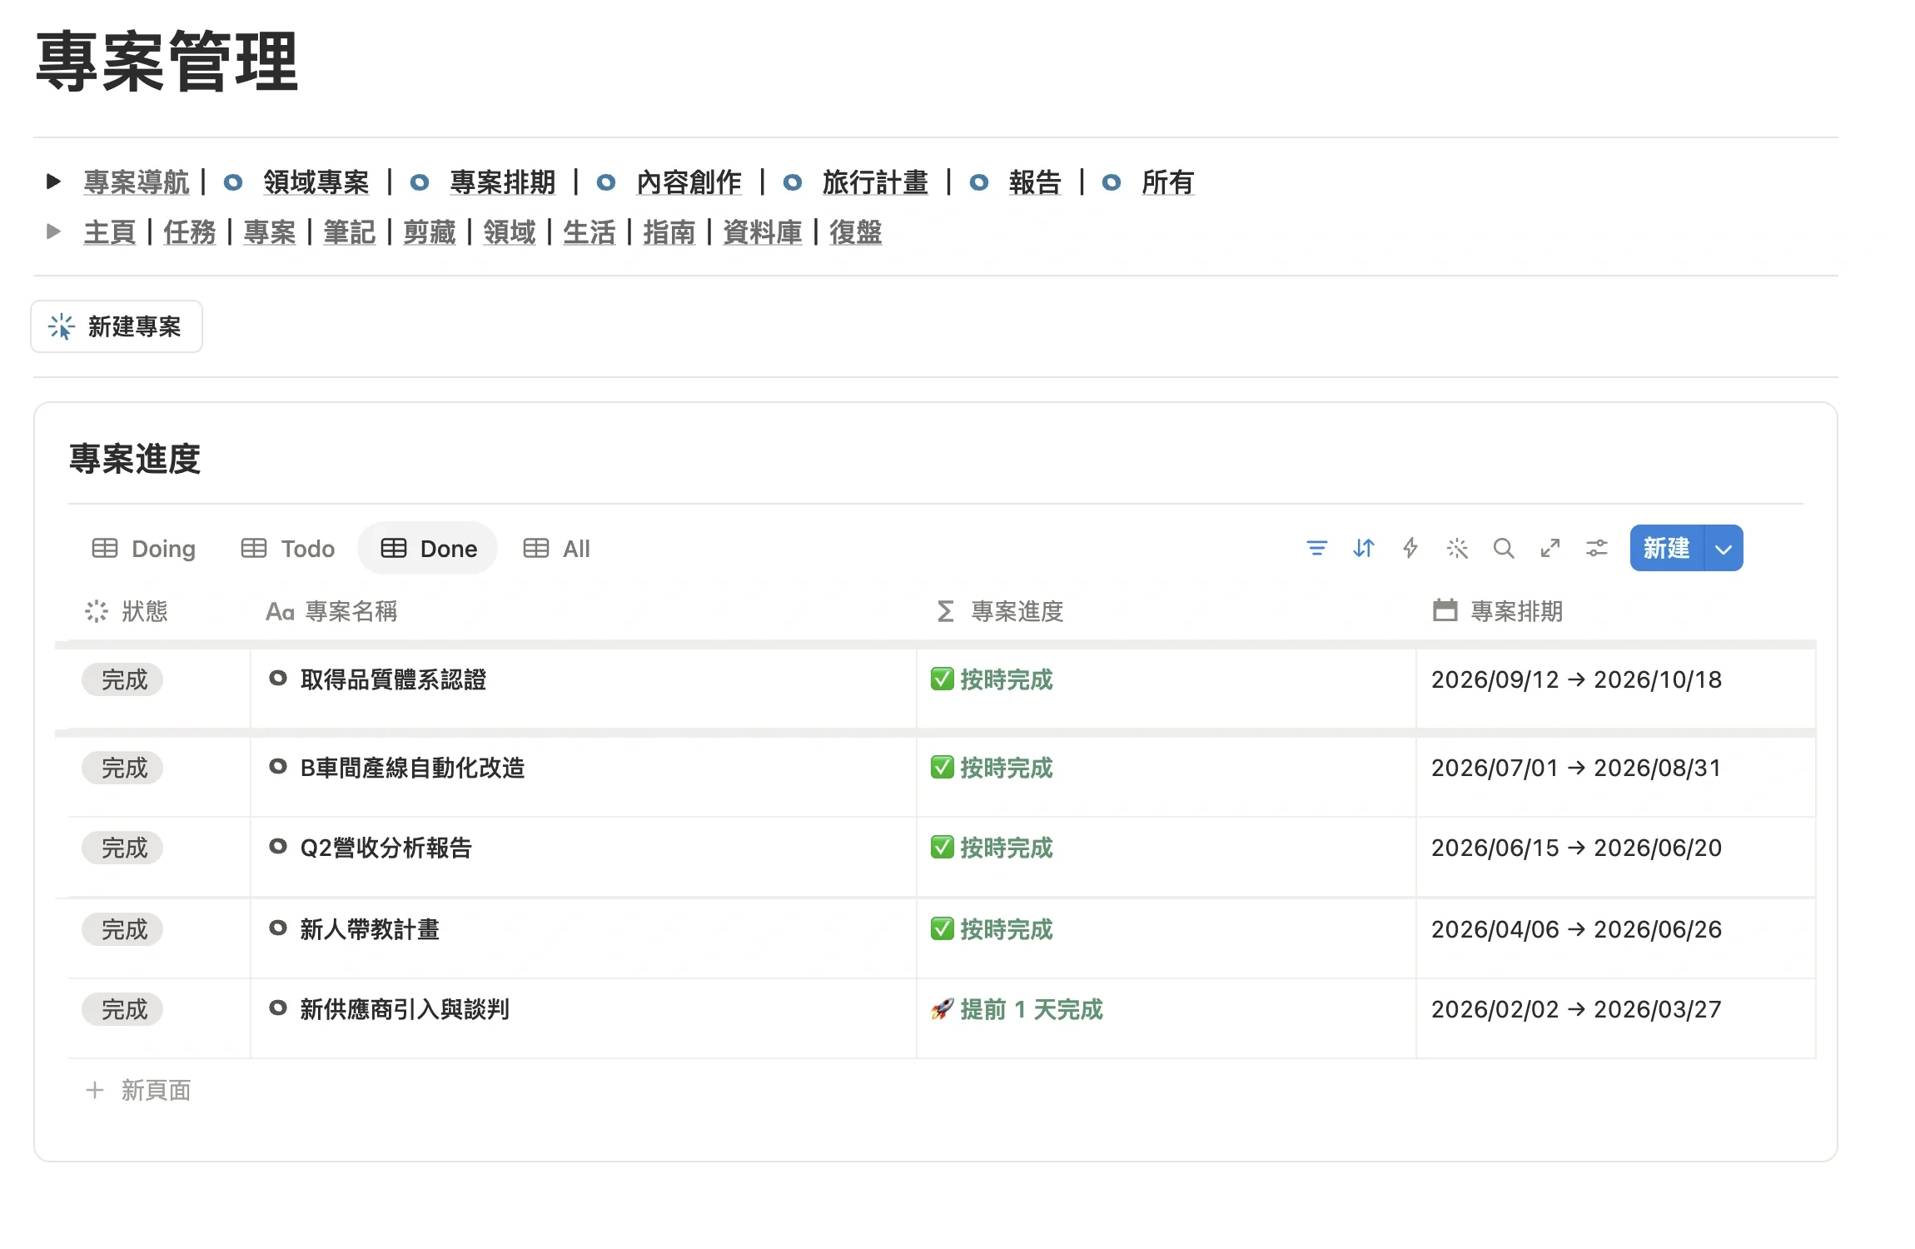
Task: Open the 專案進度 formula column header
Action: click(x=1000, y=611)
